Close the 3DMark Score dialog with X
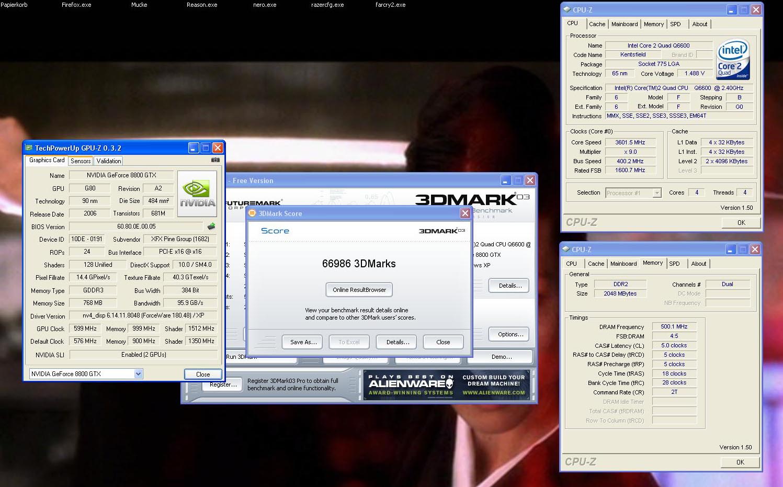Screen dimensions: 783x487 [465, 213]
